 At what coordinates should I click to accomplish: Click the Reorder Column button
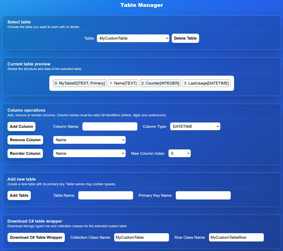25,153
